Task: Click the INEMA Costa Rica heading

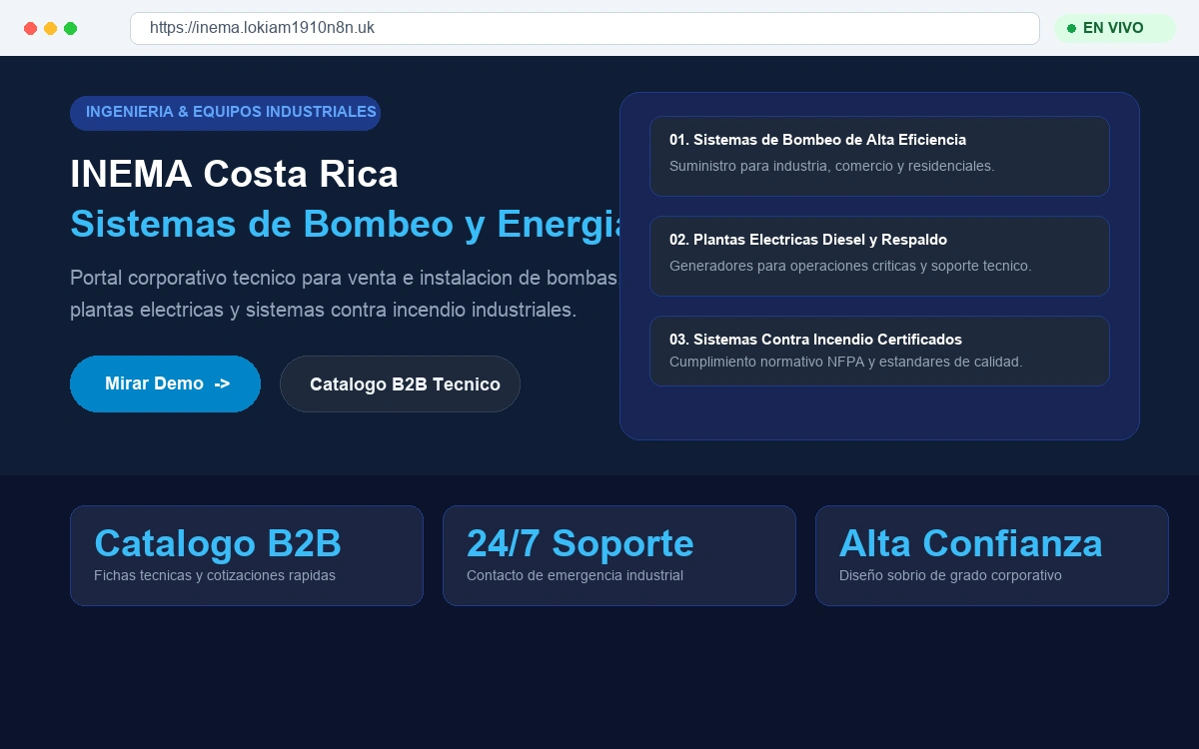Action: point(234,175)
